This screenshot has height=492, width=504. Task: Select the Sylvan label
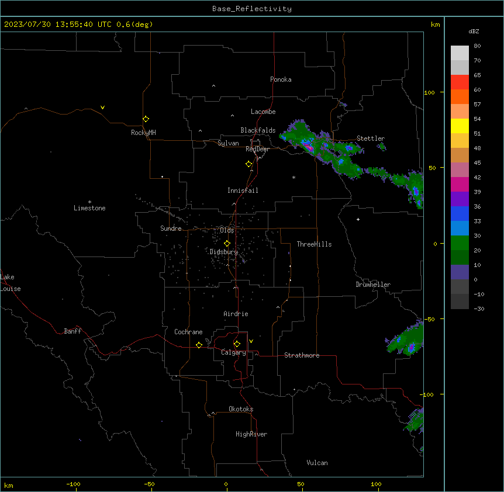228,143
